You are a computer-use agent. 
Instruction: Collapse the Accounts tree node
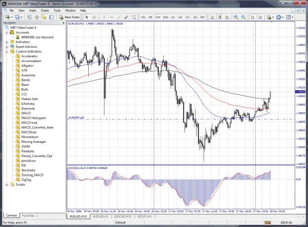(7, 32)
